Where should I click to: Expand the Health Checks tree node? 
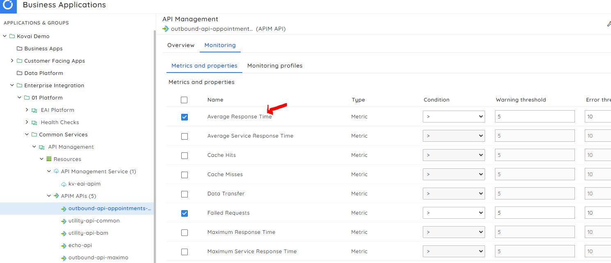[27, 122]
